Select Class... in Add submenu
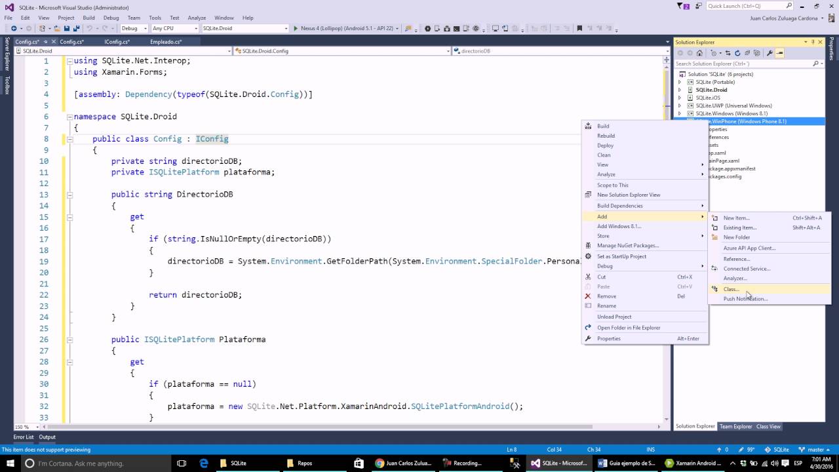 coord(769,289)
